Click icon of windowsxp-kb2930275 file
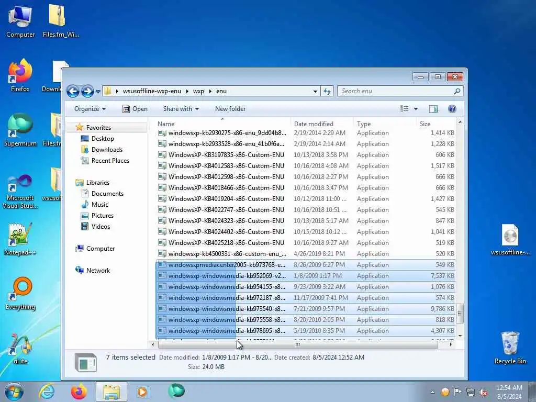This screenshot has height=402, width=536. 162,132
